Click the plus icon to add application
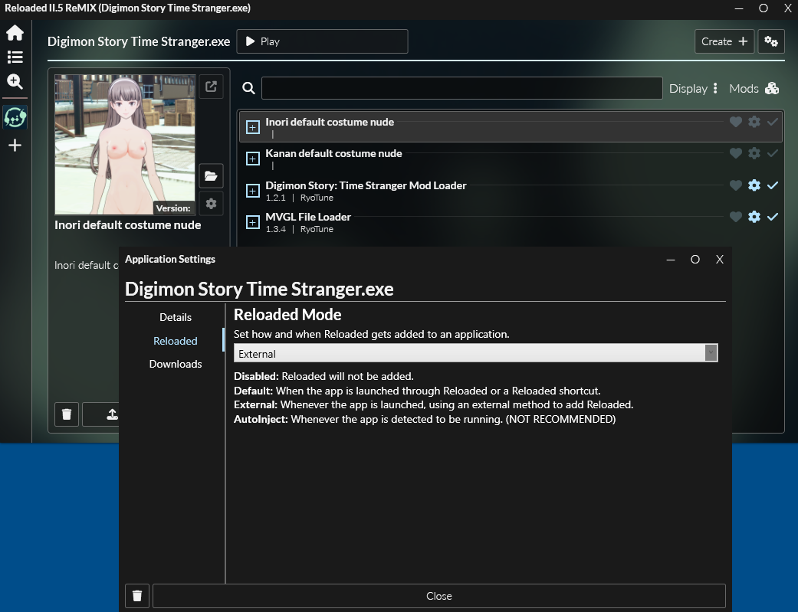 [x=15, y=146]
